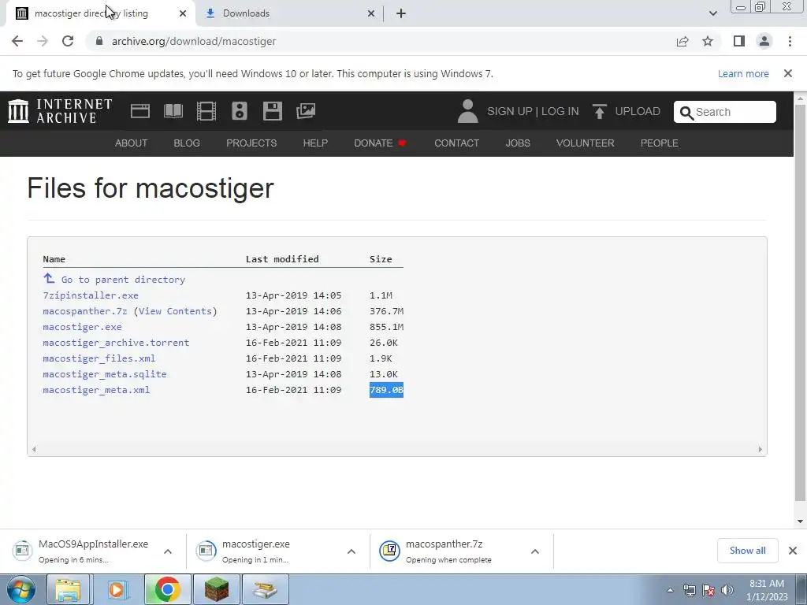Image resolution: width=807 pixels, height=605 pixels.
Task: Click the address bar URL
Action: pos(194,41)
